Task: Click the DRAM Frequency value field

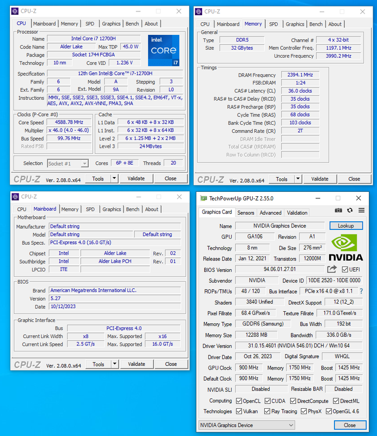Action: pyautogui.click(x=300, y=75)
